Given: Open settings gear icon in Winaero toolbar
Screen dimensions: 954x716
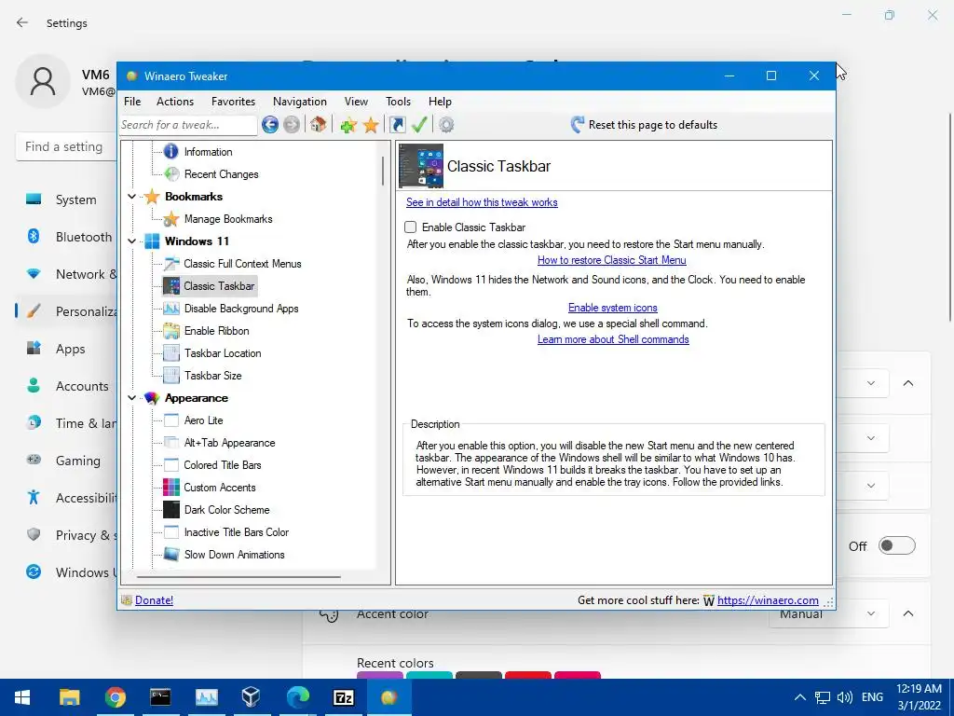Looking at the screenshot, I should click(x=446, y=125).
